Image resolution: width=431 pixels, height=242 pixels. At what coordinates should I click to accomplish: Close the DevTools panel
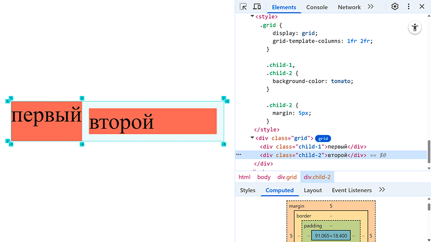click(x=421, y=7)
